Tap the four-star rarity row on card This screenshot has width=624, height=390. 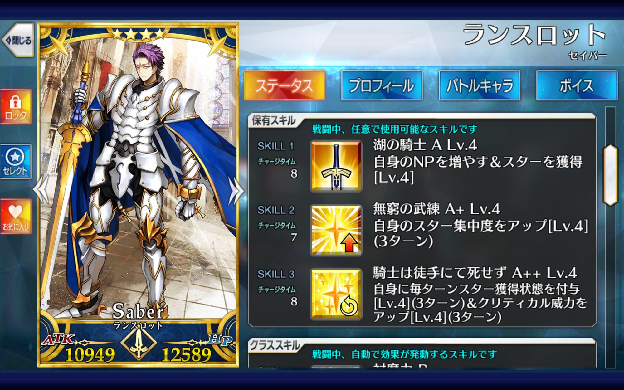point(138,34)
